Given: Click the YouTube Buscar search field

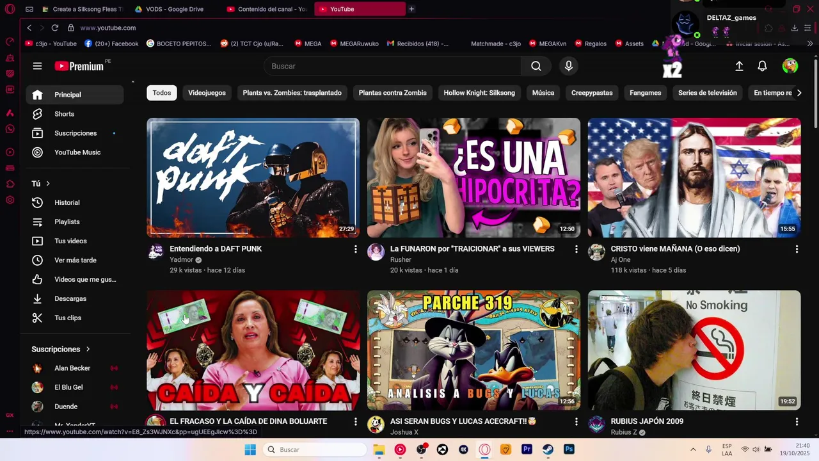Looking at the screenshot, I should (x=392, y=66).
